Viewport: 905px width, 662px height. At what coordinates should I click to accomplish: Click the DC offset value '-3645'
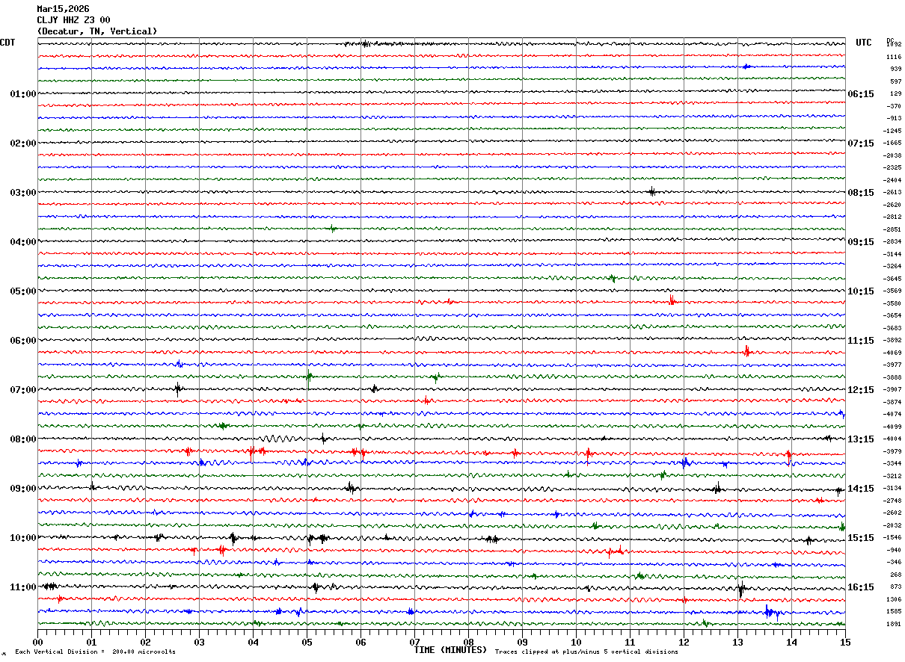pyautogui.click(x=892, y=279)
